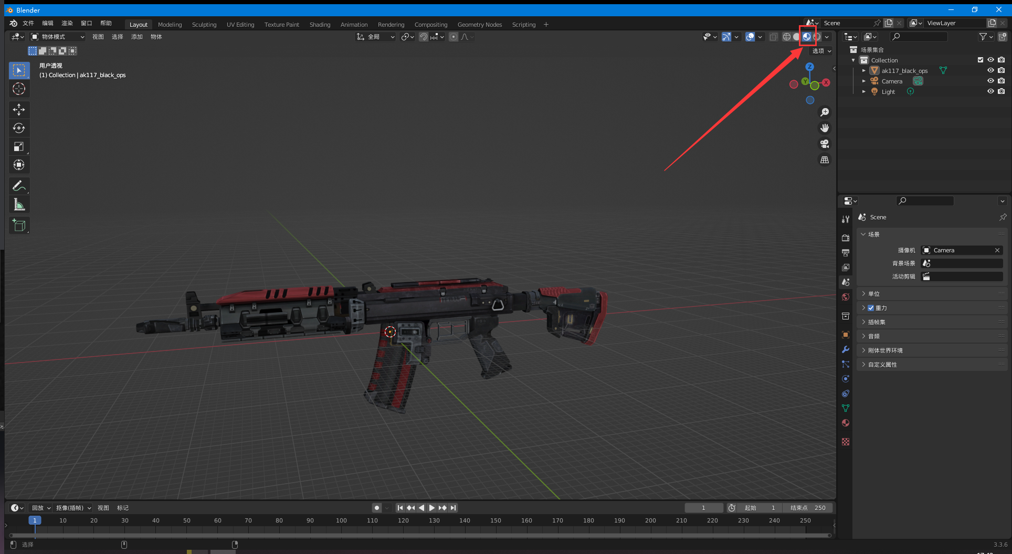1012x554 pixels.
Task: Select the Annotate pencil tool
Action: coord(19,186)
